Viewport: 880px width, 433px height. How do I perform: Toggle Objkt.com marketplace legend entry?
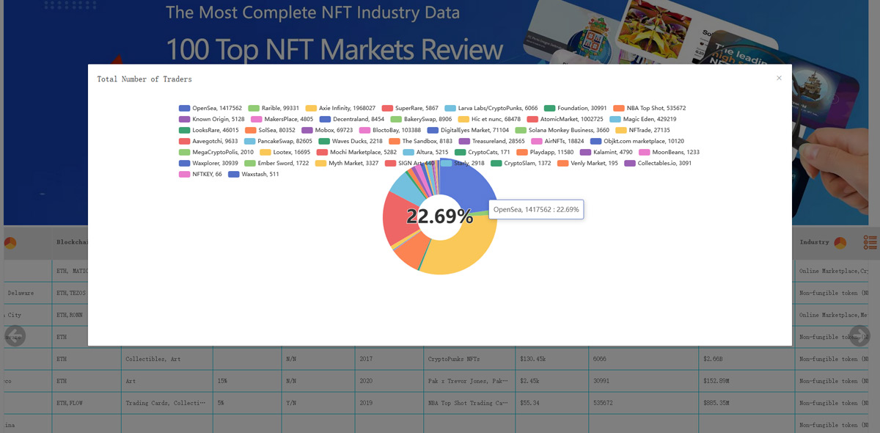637,141
